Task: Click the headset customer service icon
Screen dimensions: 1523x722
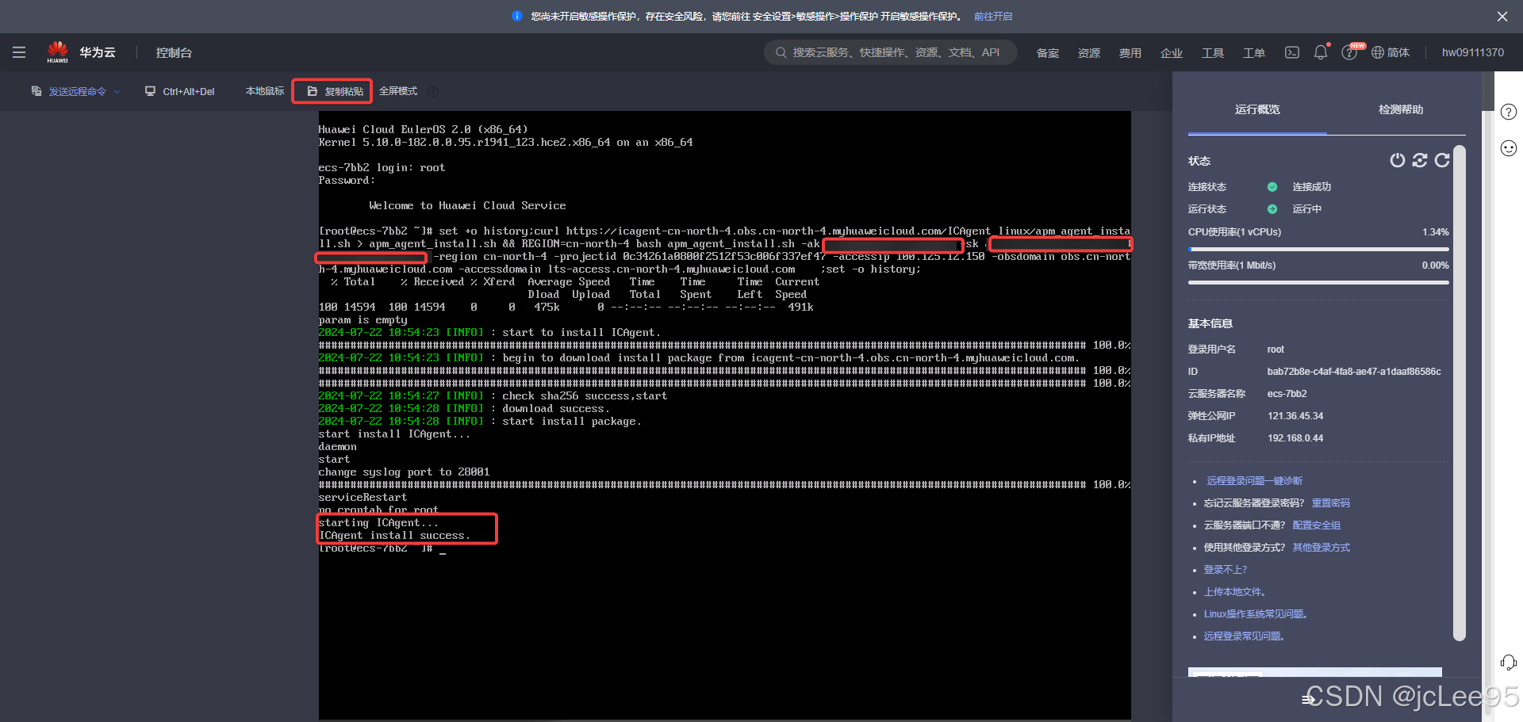Action: [1509, 663]
